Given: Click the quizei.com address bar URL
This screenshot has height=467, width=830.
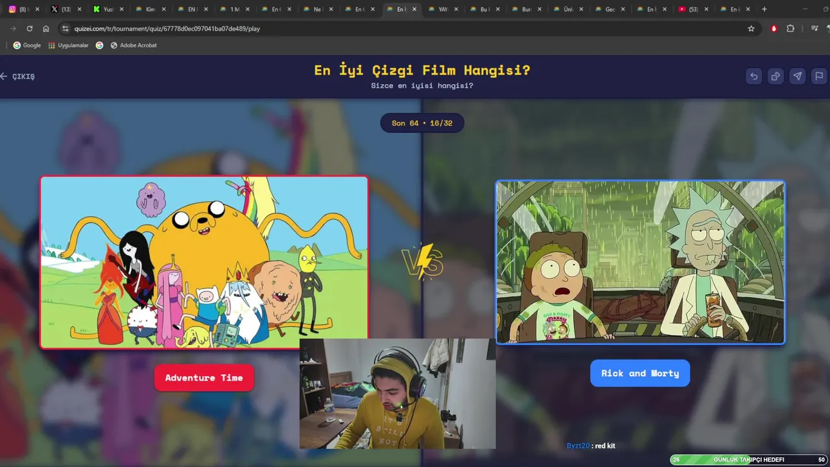Looking at the screenshot, I should click(x=167, y=29).
